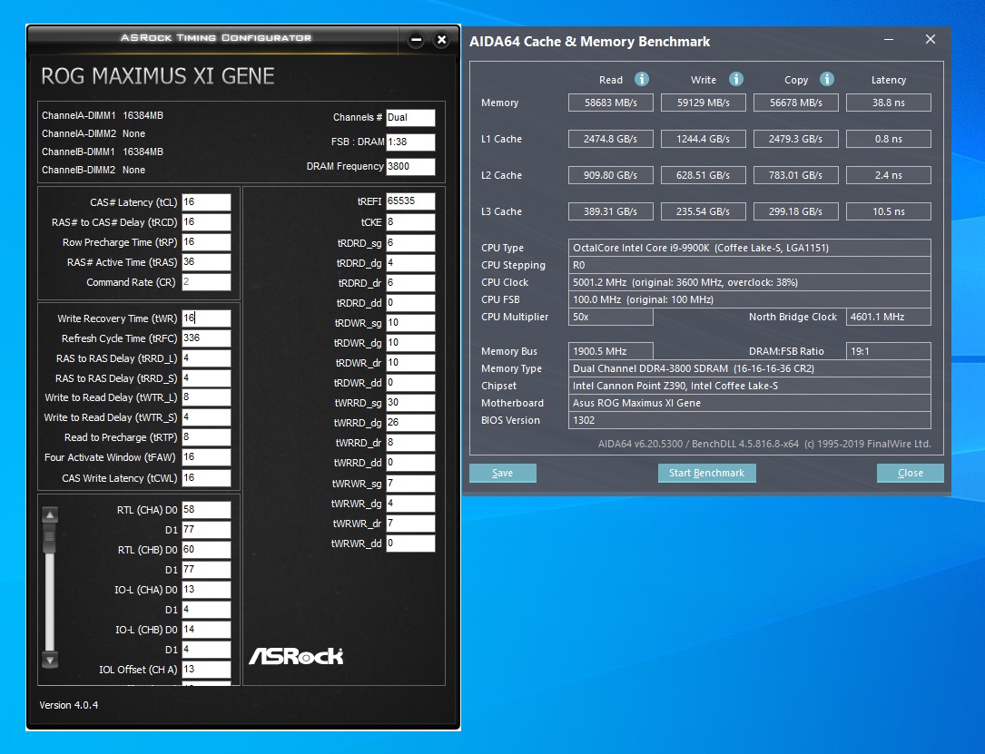Click the Write Recovery Time (tWR) field
Viewport: 985px width, 754px height.
point(206,318)
